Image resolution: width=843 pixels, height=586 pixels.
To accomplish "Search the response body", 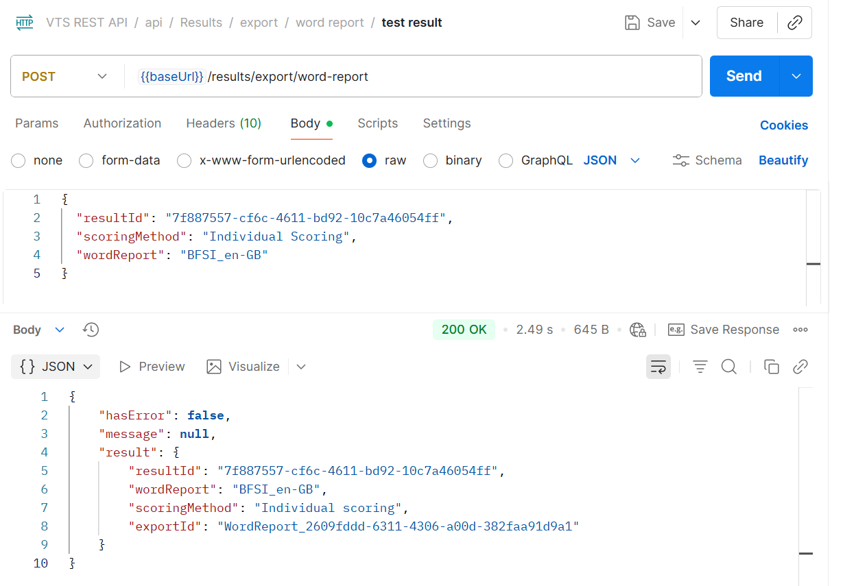I will 728,367.
